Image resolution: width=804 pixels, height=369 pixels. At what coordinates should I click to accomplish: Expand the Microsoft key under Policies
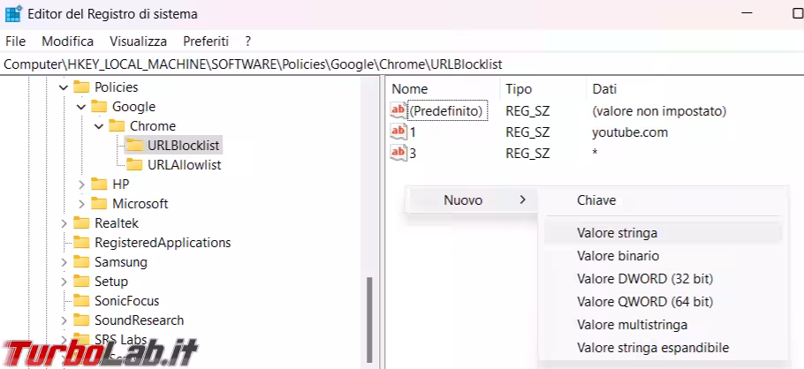[x=81, y=204]
